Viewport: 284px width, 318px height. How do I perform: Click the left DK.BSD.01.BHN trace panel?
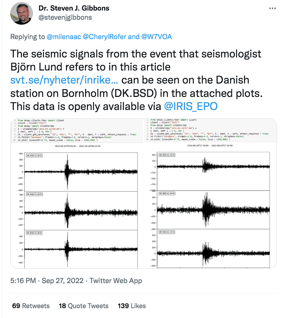(81, 210)
